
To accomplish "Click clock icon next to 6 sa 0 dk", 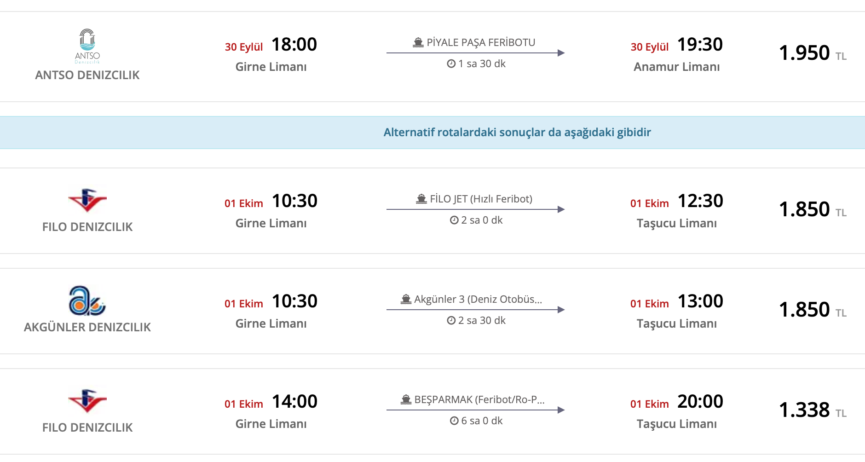I will click(454, 421).
